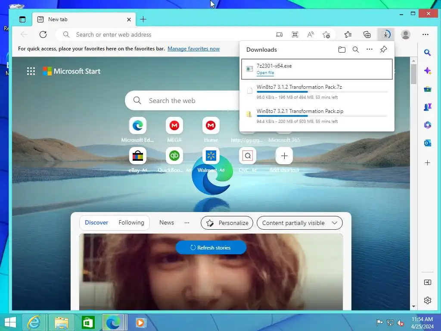Open the user profile avatar
Image resolution: width=441 pixels, height=331 pixels.
[406, 34]
